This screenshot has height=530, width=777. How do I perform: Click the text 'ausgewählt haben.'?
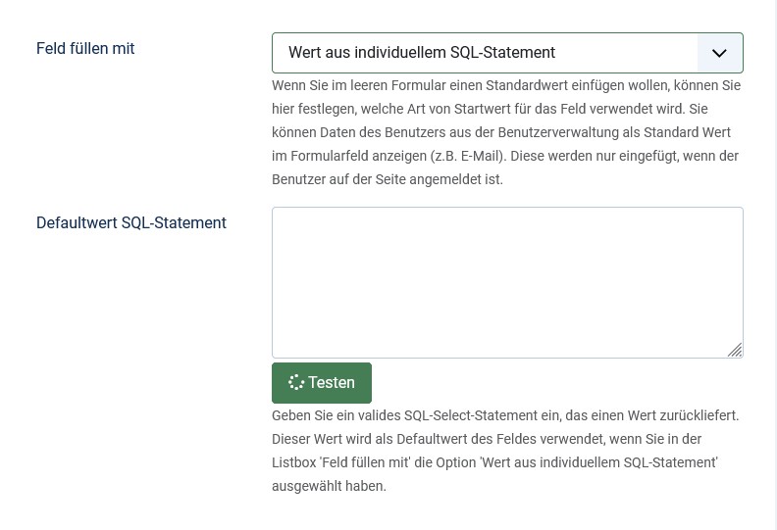(329, 486)
